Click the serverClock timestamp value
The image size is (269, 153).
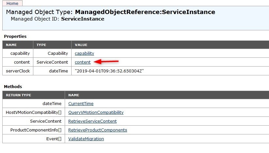tap(109, 71)
